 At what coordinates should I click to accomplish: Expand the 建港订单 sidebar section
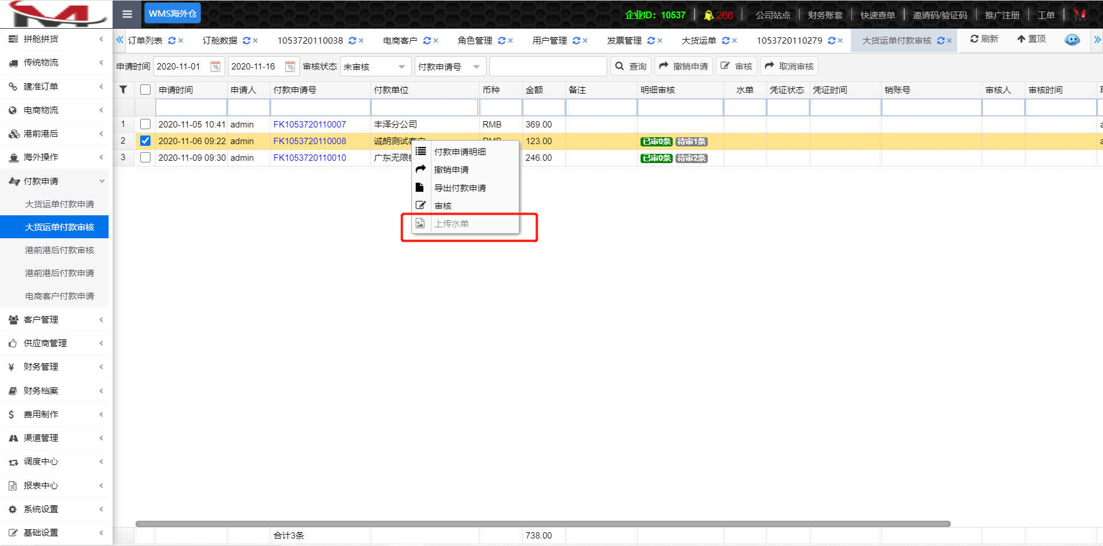coord(102,87)
